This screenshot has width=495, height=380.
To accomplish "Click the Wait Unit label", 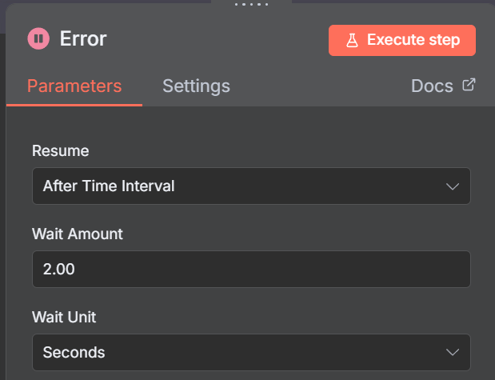I will [x=64, y=317].
